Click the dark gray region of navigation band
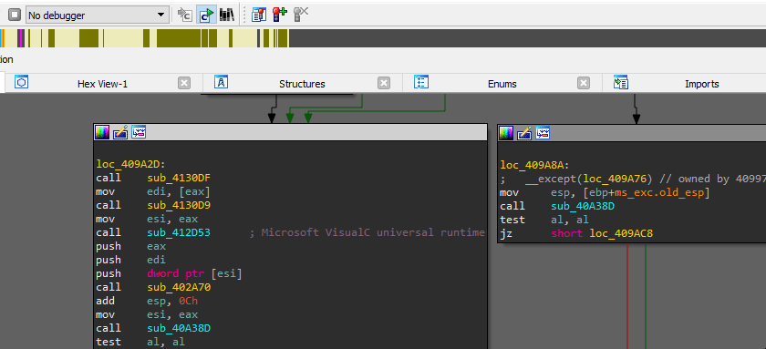The image size is (766, 349). 527,38
